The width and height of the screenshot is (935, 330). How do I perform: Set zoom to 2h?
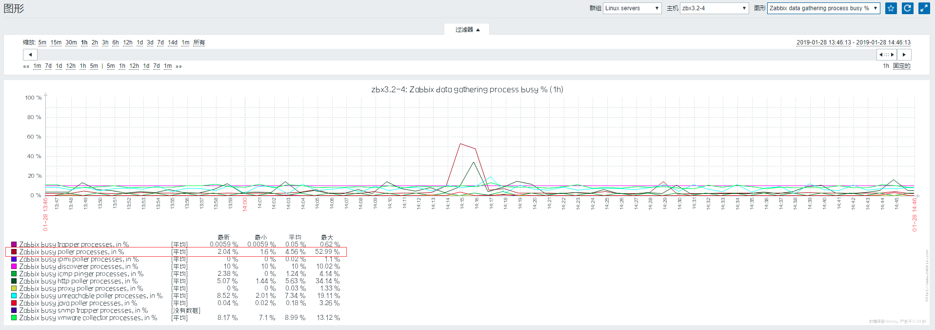pos(95,42)
